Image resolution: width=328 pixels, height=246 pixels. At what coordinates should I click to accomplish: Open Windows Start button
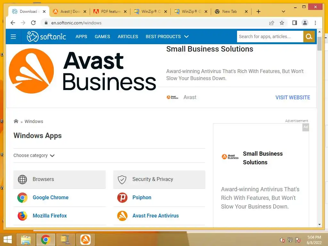click(x=8, y=240)
